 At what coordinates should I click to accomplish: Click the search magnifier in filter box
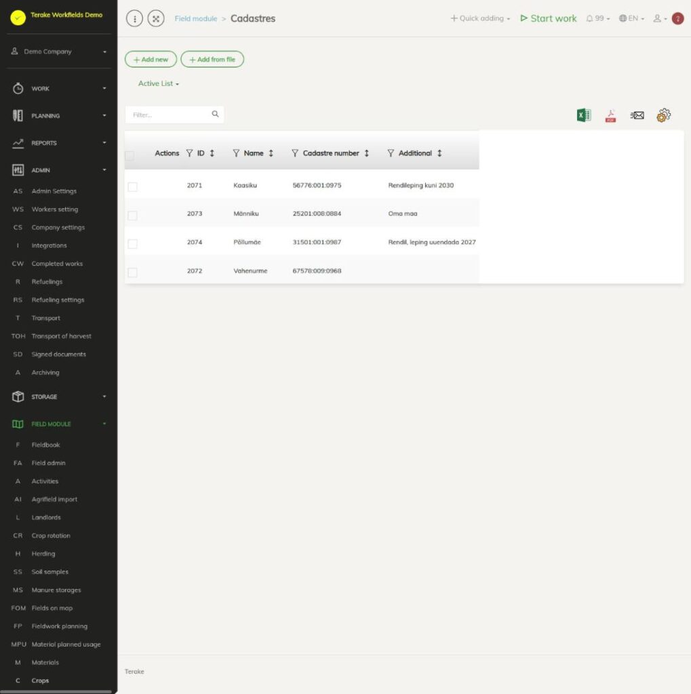click(x=215, y=114)
